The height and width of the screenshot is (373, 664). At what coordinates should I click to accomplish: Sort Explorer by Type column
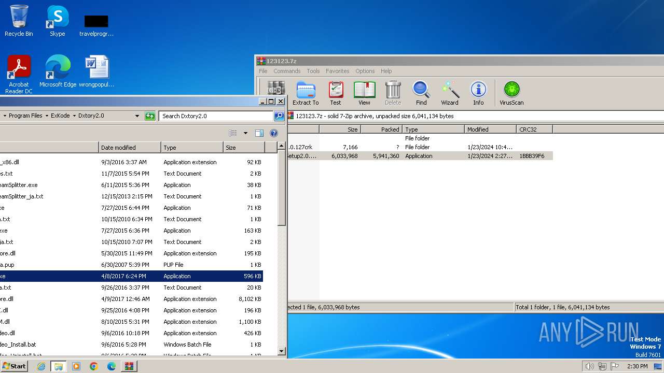(x=192, y=148)
